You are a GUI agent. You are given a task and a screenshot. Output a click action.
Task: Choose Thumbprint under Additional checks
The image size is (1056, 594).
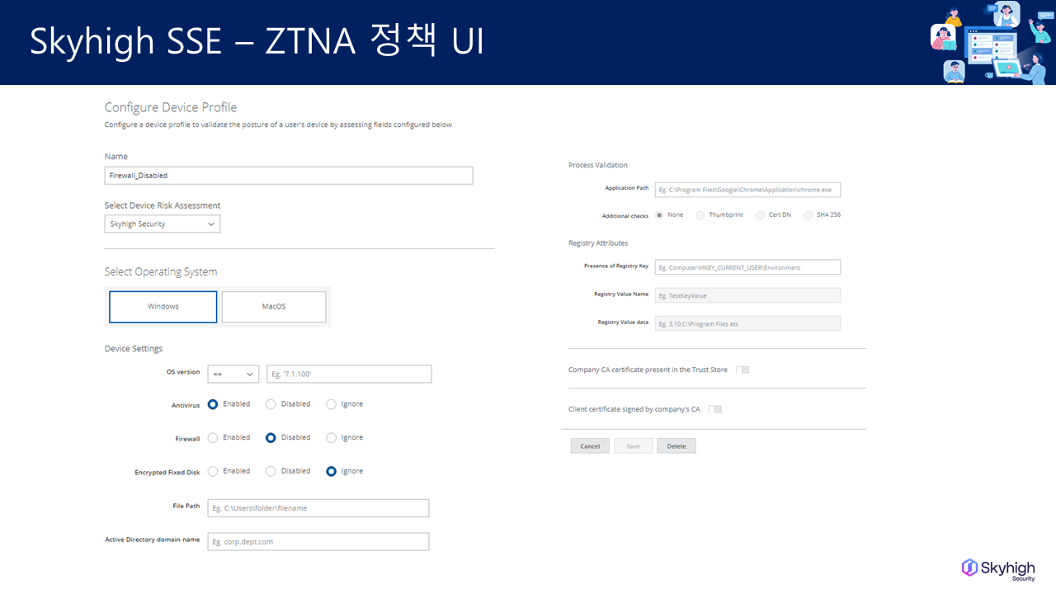coord(700,215)
